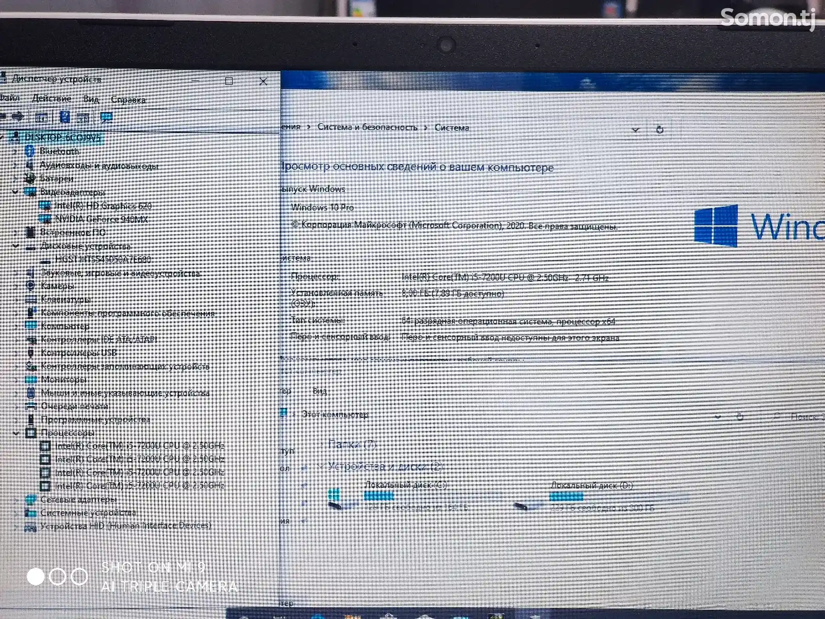825x619 pixels.
Task: Select Intel(R) HD Graphics 620 adapter
Action: click(103, 206)
